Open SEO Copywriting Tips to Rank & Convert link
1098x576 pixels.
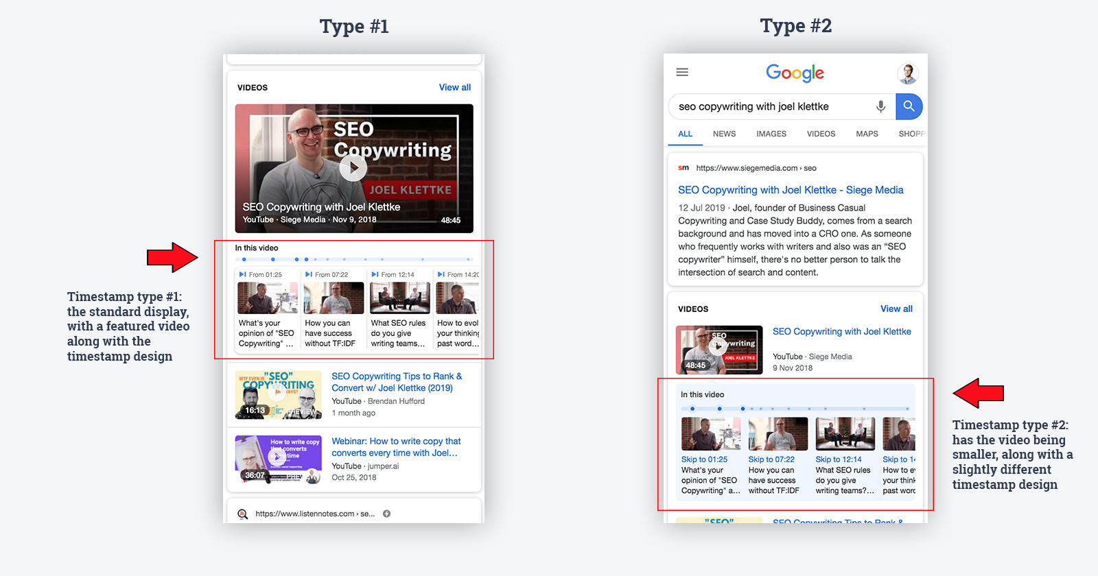397,382
